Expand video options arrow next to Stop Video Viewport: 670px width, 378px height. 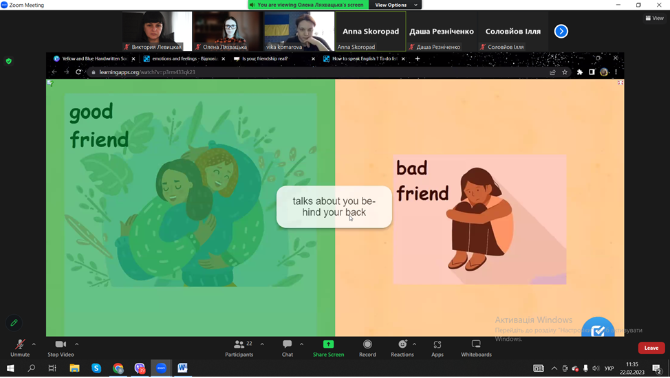click(76, 344)
